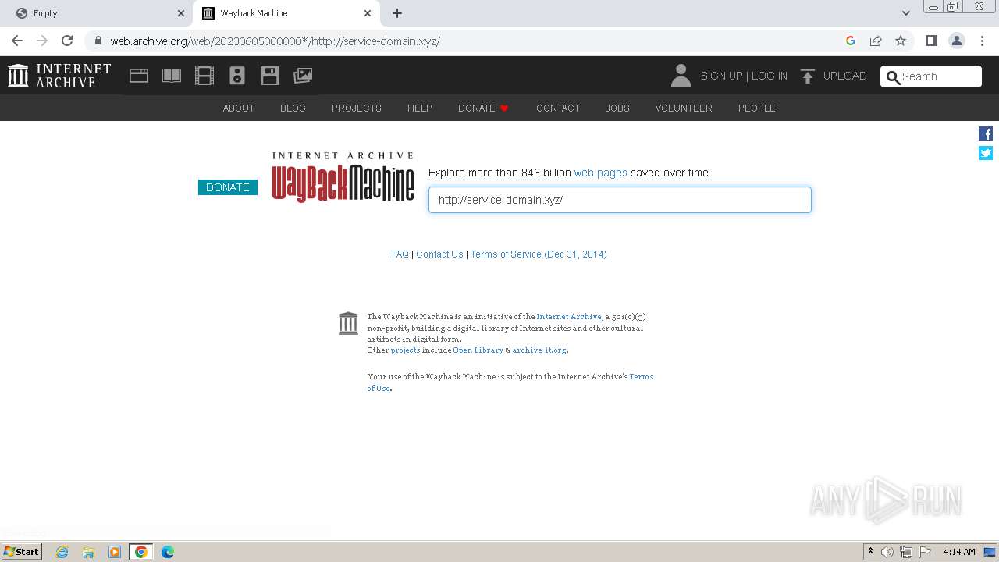Close the Empty tab
The width and height of the screenshot is (999, 562).
pos(181,13)
